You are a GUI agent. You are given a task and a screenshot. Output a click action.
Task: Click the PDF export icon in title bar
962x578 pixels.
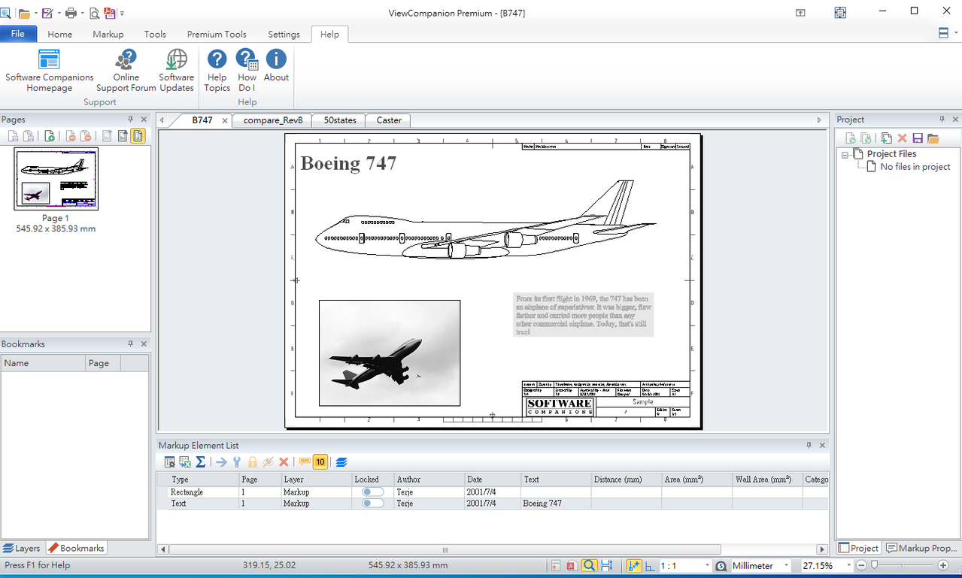click(x=110, y=13)
